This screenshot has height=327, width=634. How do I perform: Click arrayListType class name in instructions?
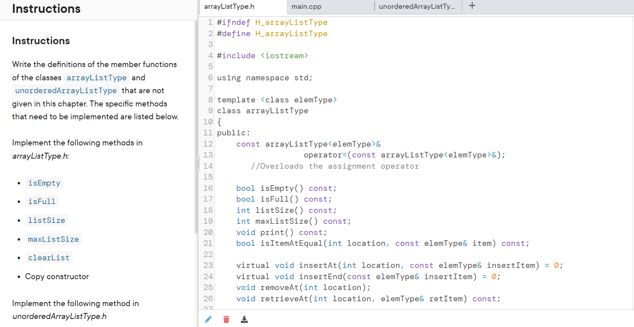coord(96,78)
